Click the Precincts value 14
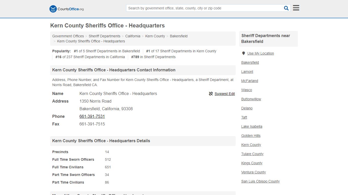Viewport: 348px width, 195px height. (107, 152)
